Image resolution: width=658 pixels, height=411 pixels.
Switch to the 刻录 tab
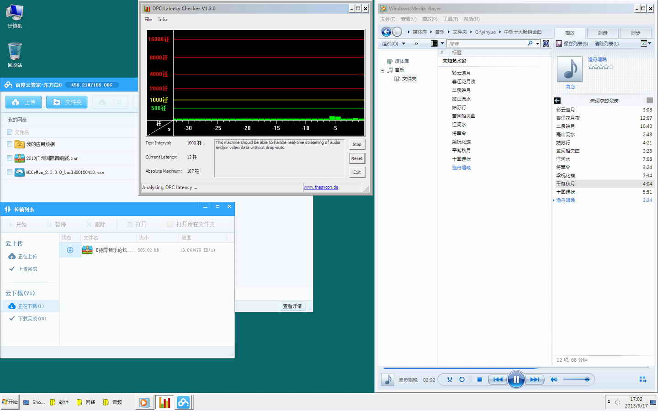603,33
